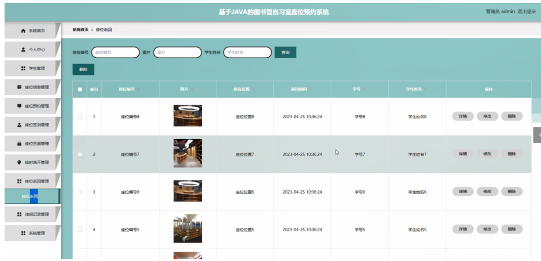Viewport: 541px width, 261px height.
Task: Click the person icon beside 个人中心
Action: click(x=23, y=50)
